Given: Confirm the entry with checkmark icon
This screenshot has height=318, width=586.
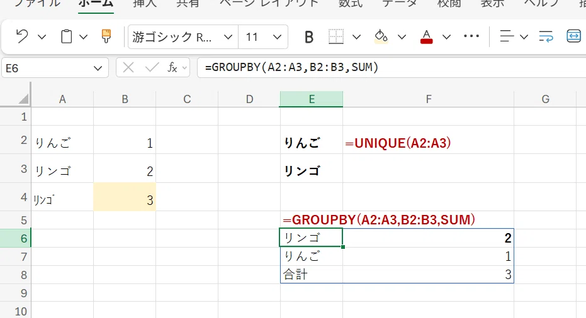Looking at the screenshot, I should pyautogui.click(x=152, y=67).
